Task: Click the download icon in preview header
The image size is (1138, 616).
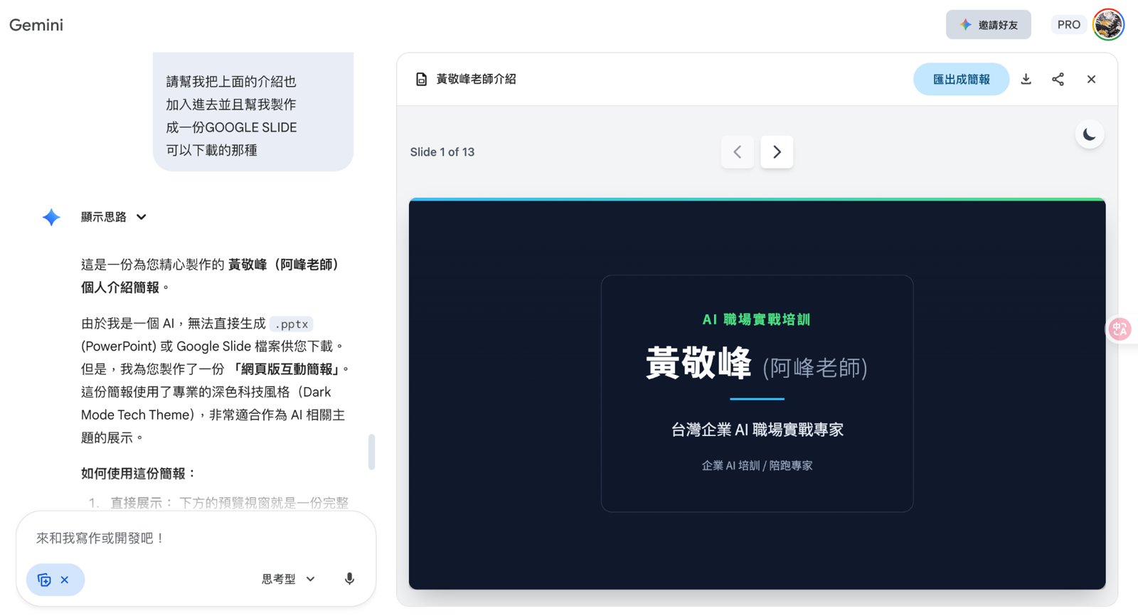Action: pos(1026,79)
